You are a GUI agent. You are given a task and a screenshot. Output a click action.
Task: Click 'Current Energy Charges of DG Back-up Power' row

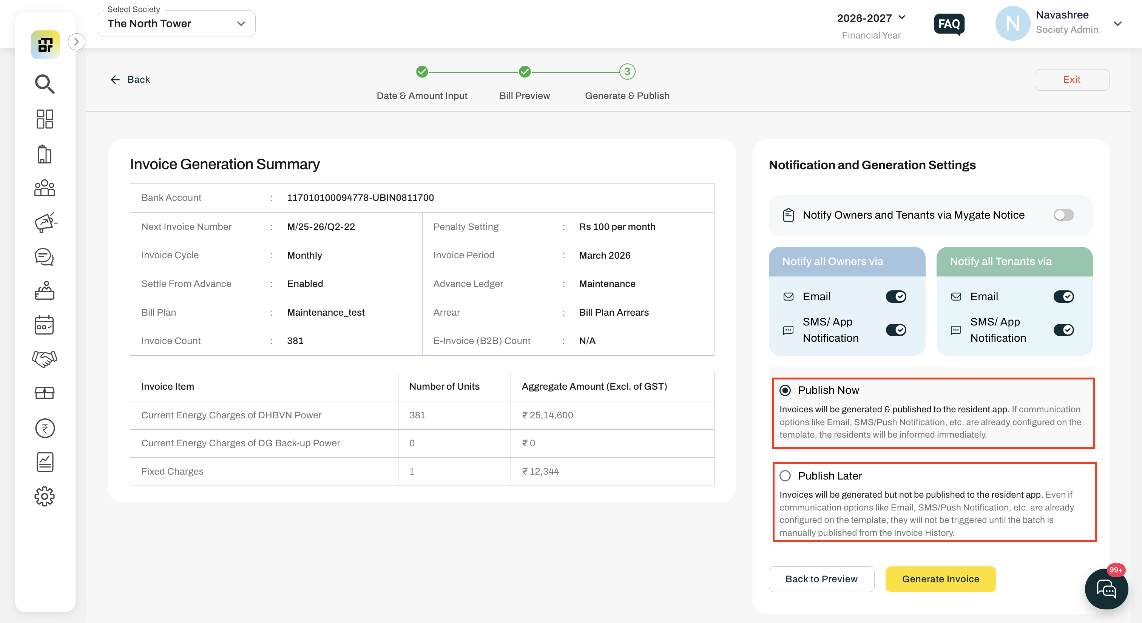[x=422, y=443]
